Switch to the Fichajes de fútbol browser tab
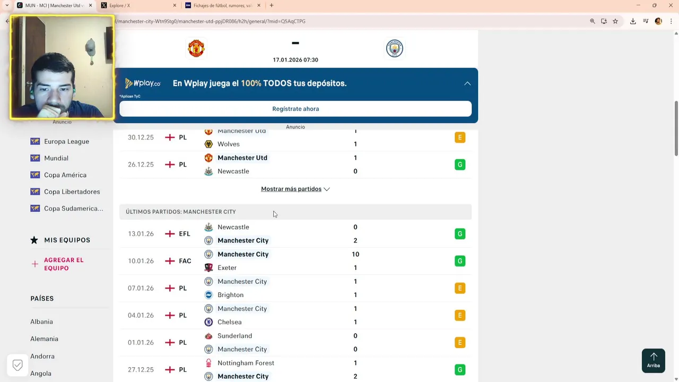 coord(223,5)
